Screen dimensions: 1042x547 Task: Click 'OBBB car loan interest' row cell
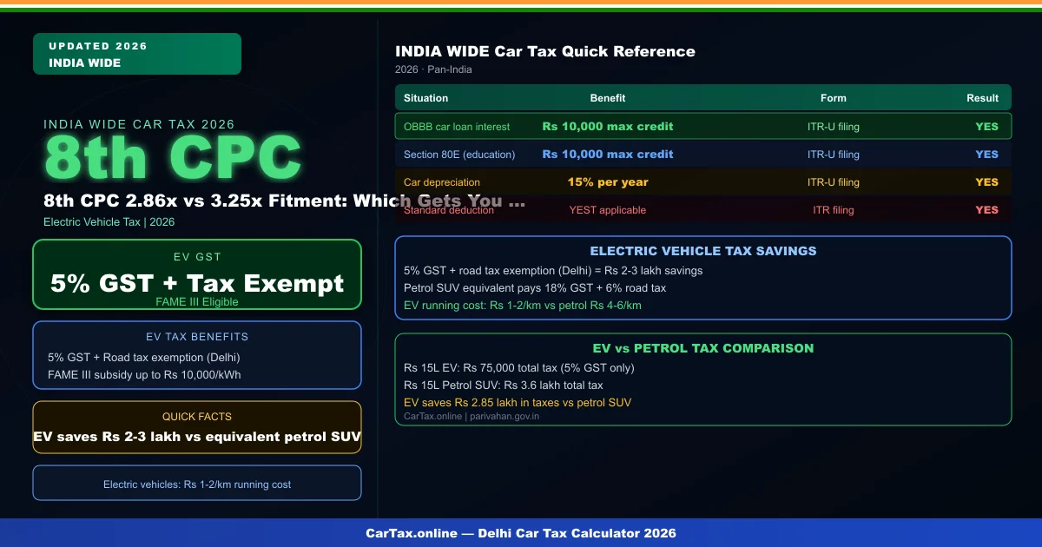pos(457,127)
